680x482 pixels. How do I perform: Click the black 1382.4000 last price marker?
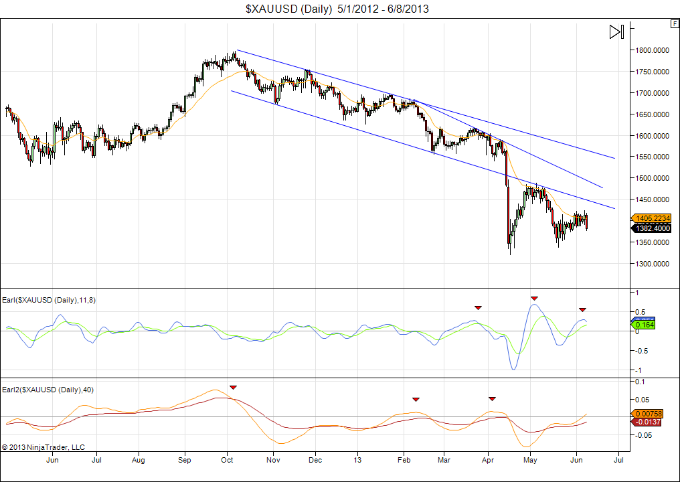[651, 228]
